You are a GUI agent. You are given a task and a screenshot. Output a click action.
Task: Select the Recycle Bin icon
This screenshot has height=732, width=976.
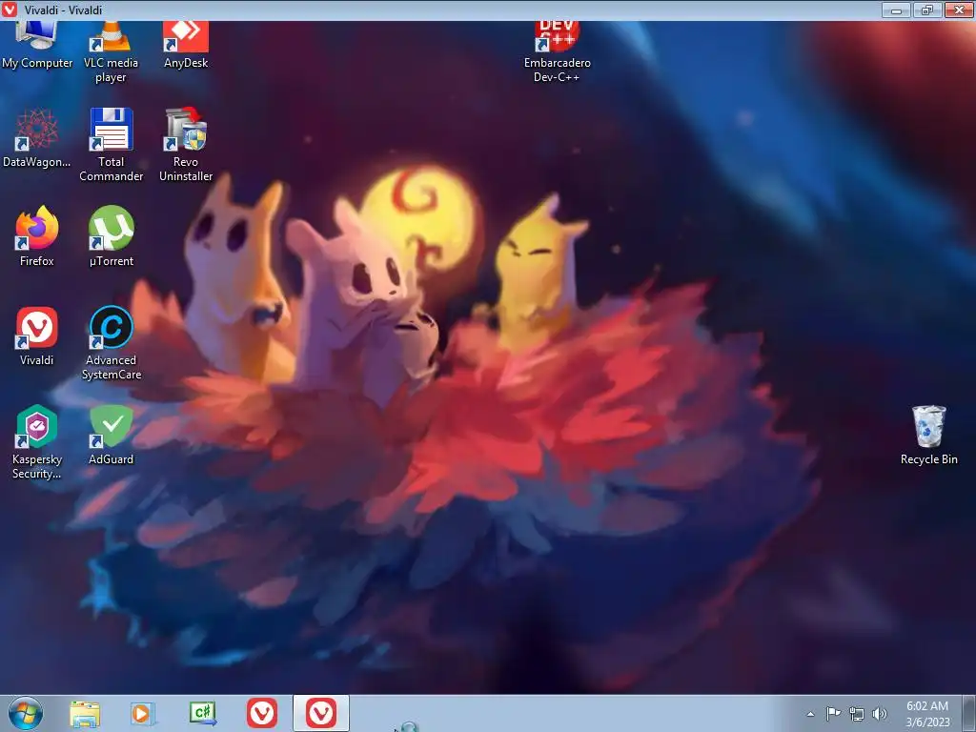coord(928,436)
